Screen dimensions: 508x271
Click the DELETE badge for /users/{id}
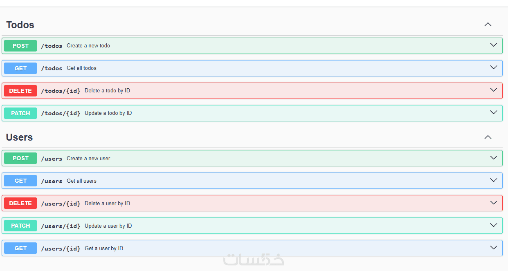(x=20, y=203)
